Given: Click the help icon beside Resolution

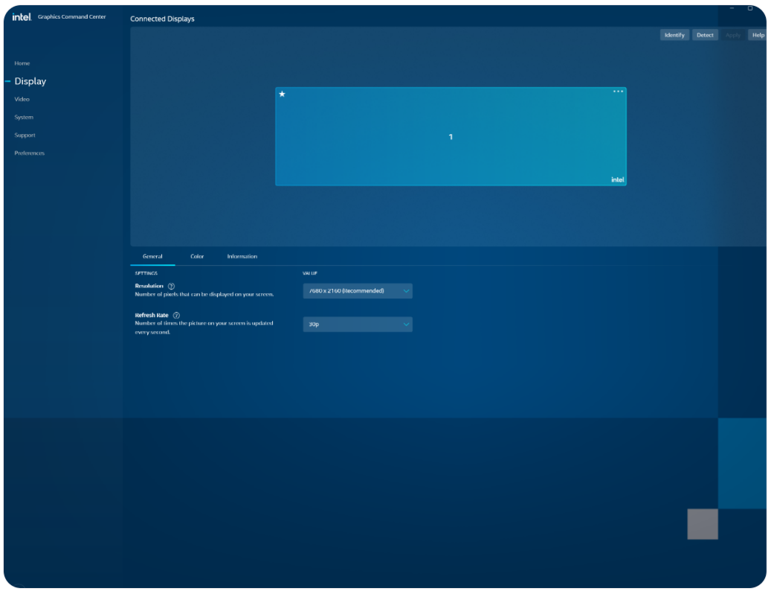Looking at the screenshot, I should coord(171,287).
